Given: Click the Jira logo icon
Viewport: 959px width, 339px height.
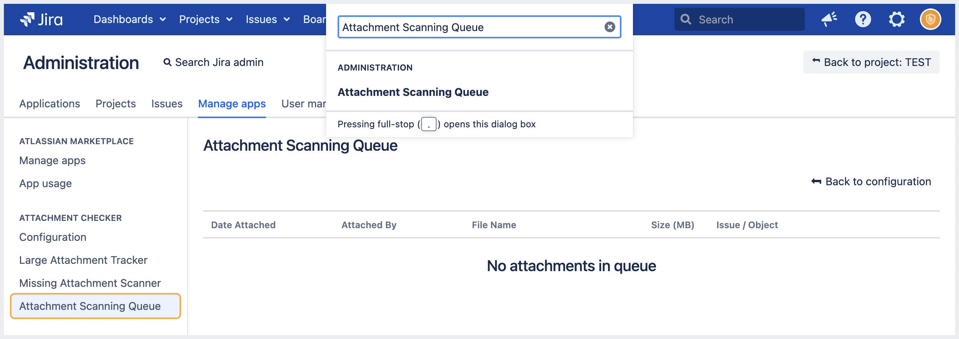Looking at the screenshot, I should coord(27,19).
